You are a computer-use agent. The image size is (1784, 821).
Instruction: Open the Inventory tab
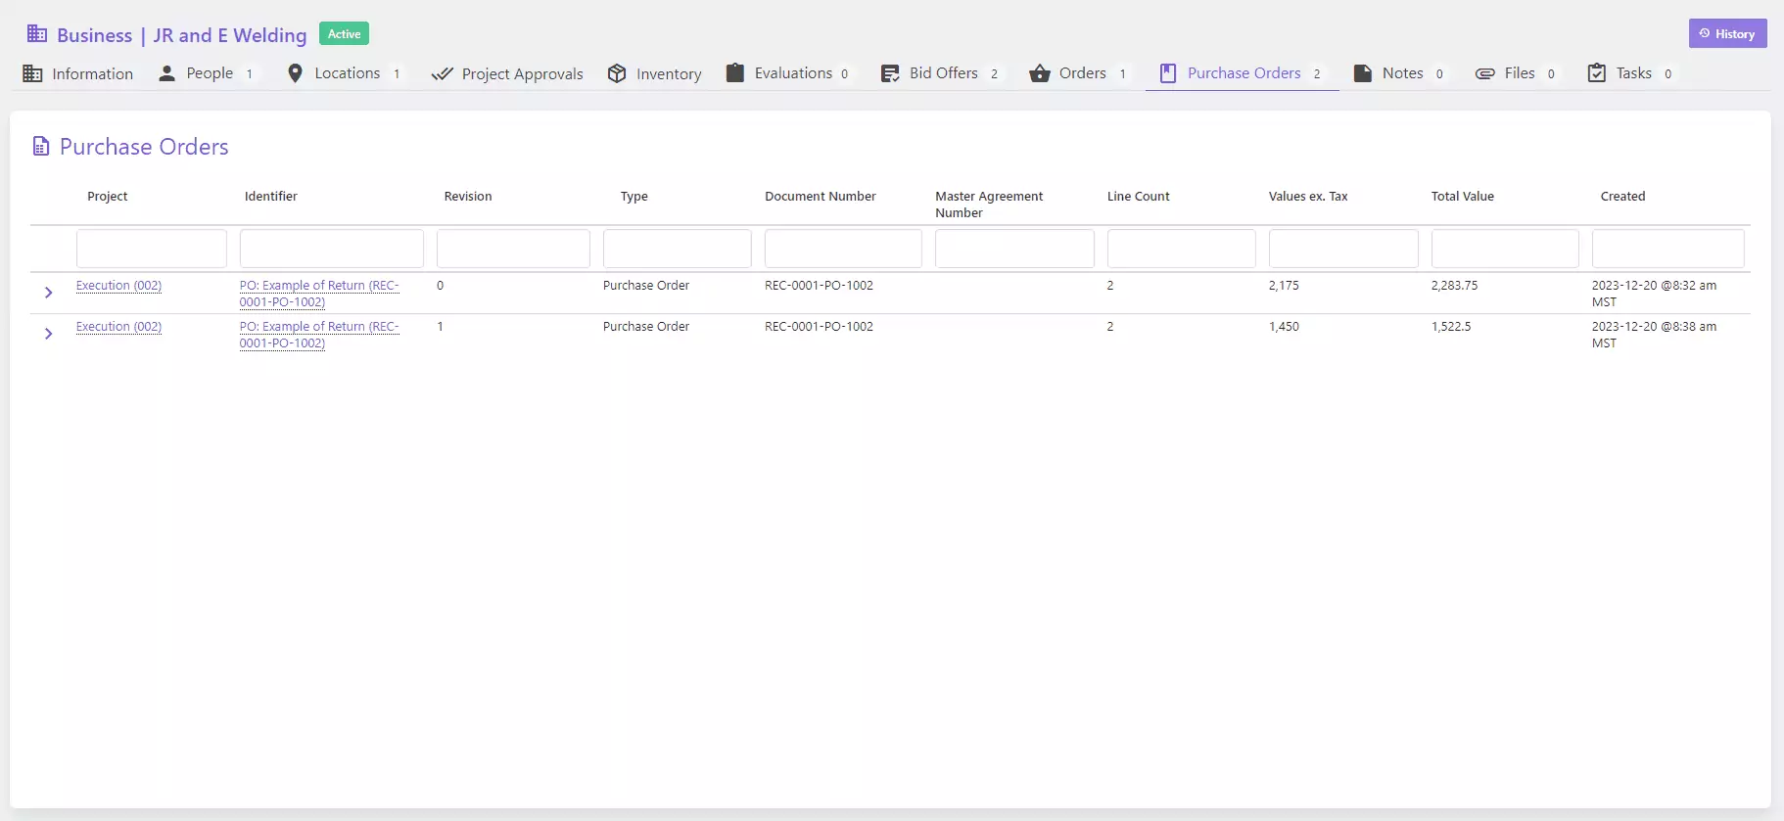[x=655, y=73]
